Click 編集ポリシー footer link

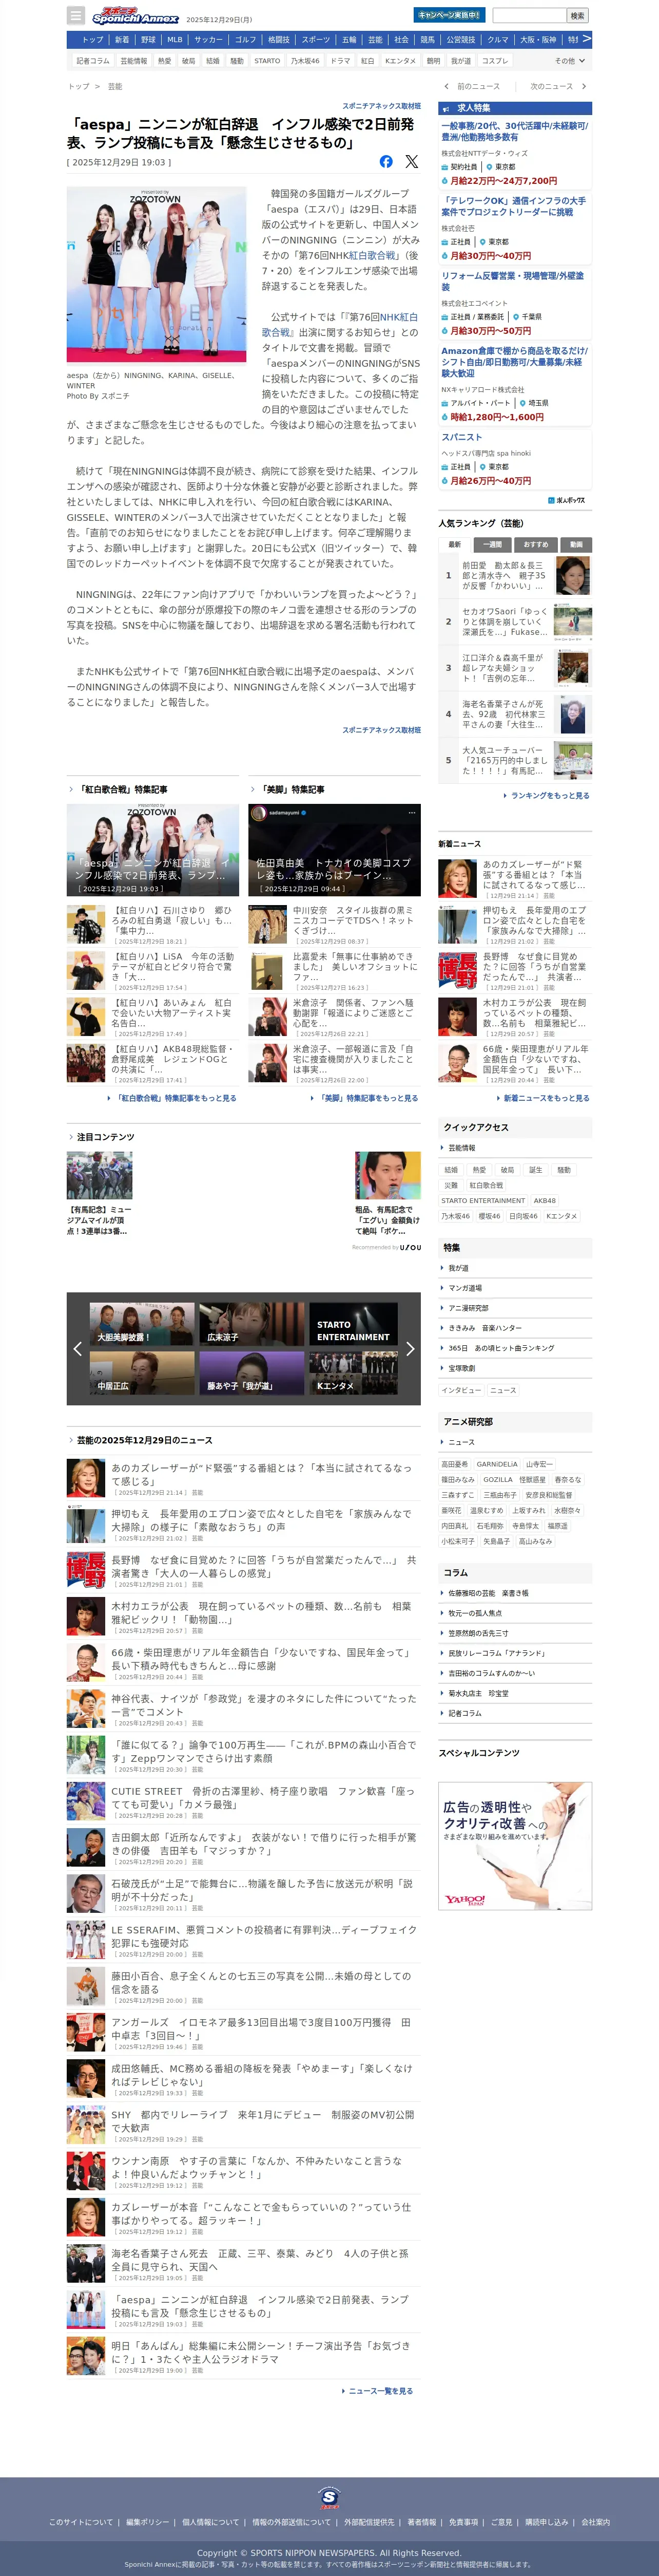point(148,2522)
